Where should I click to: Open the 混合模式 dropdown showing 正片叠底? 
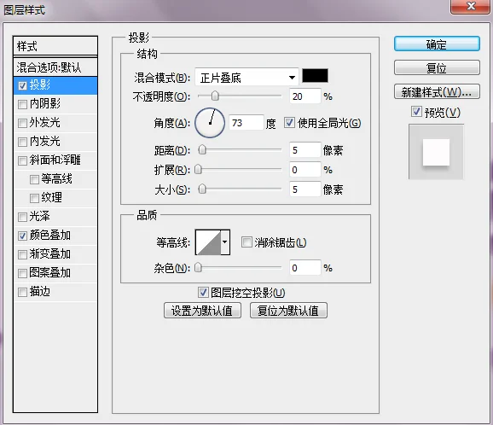(x=246, y=77)
